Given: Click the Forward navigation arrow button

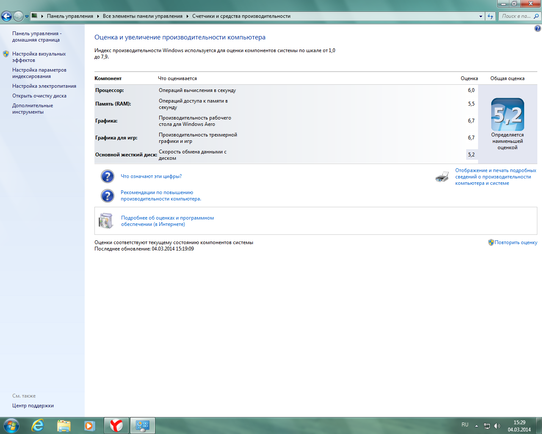Looking at the screenshot, I should (x=18, y=16).
